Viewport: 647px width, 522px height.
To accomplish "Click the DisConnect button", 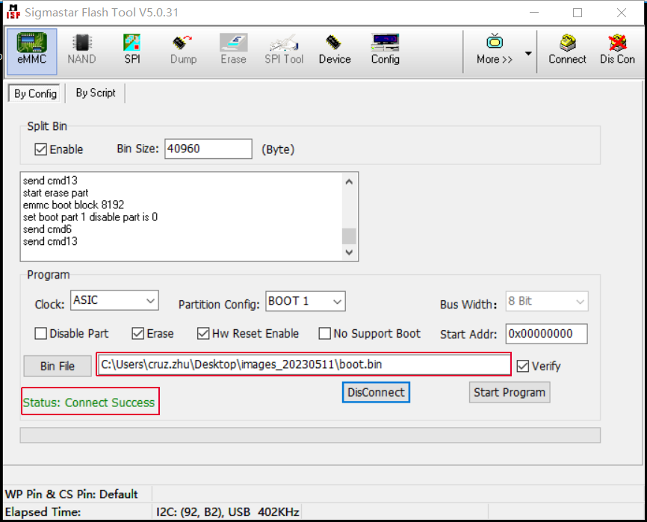I will pos(376,392).
